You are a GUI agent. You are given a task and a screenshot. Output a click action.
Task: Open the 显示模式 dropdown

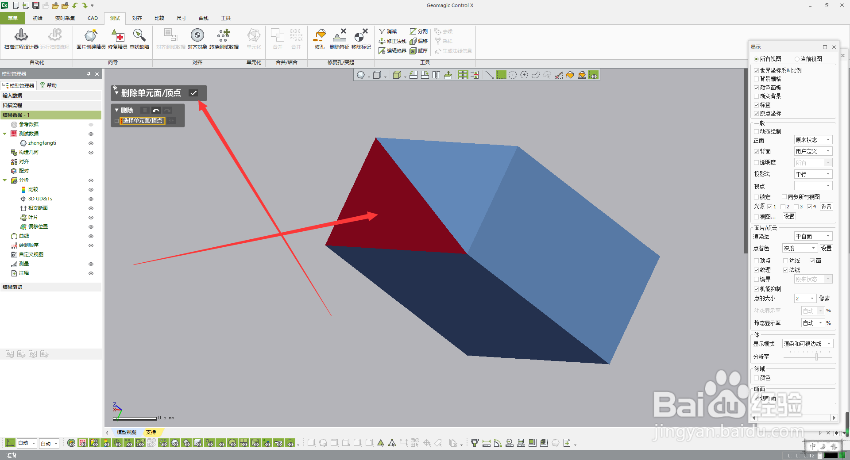807,344
